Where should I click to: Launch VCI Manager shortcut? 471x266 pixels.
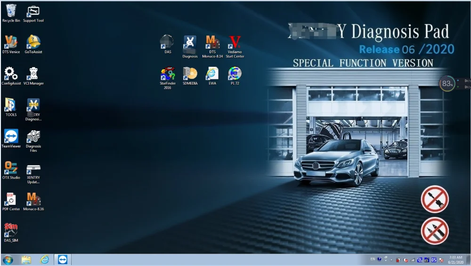(33, 76)
